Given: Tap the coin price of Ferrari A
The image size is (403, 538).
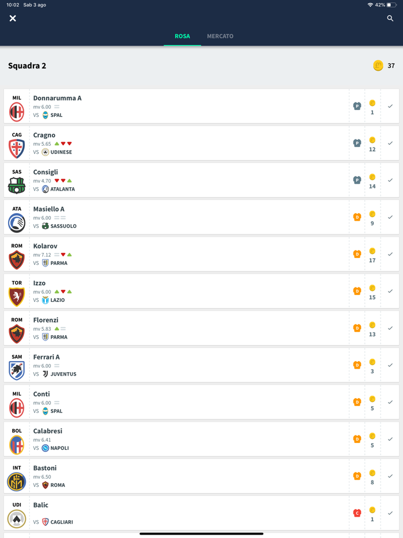Looking at the screenshot, I should (372, 365).
